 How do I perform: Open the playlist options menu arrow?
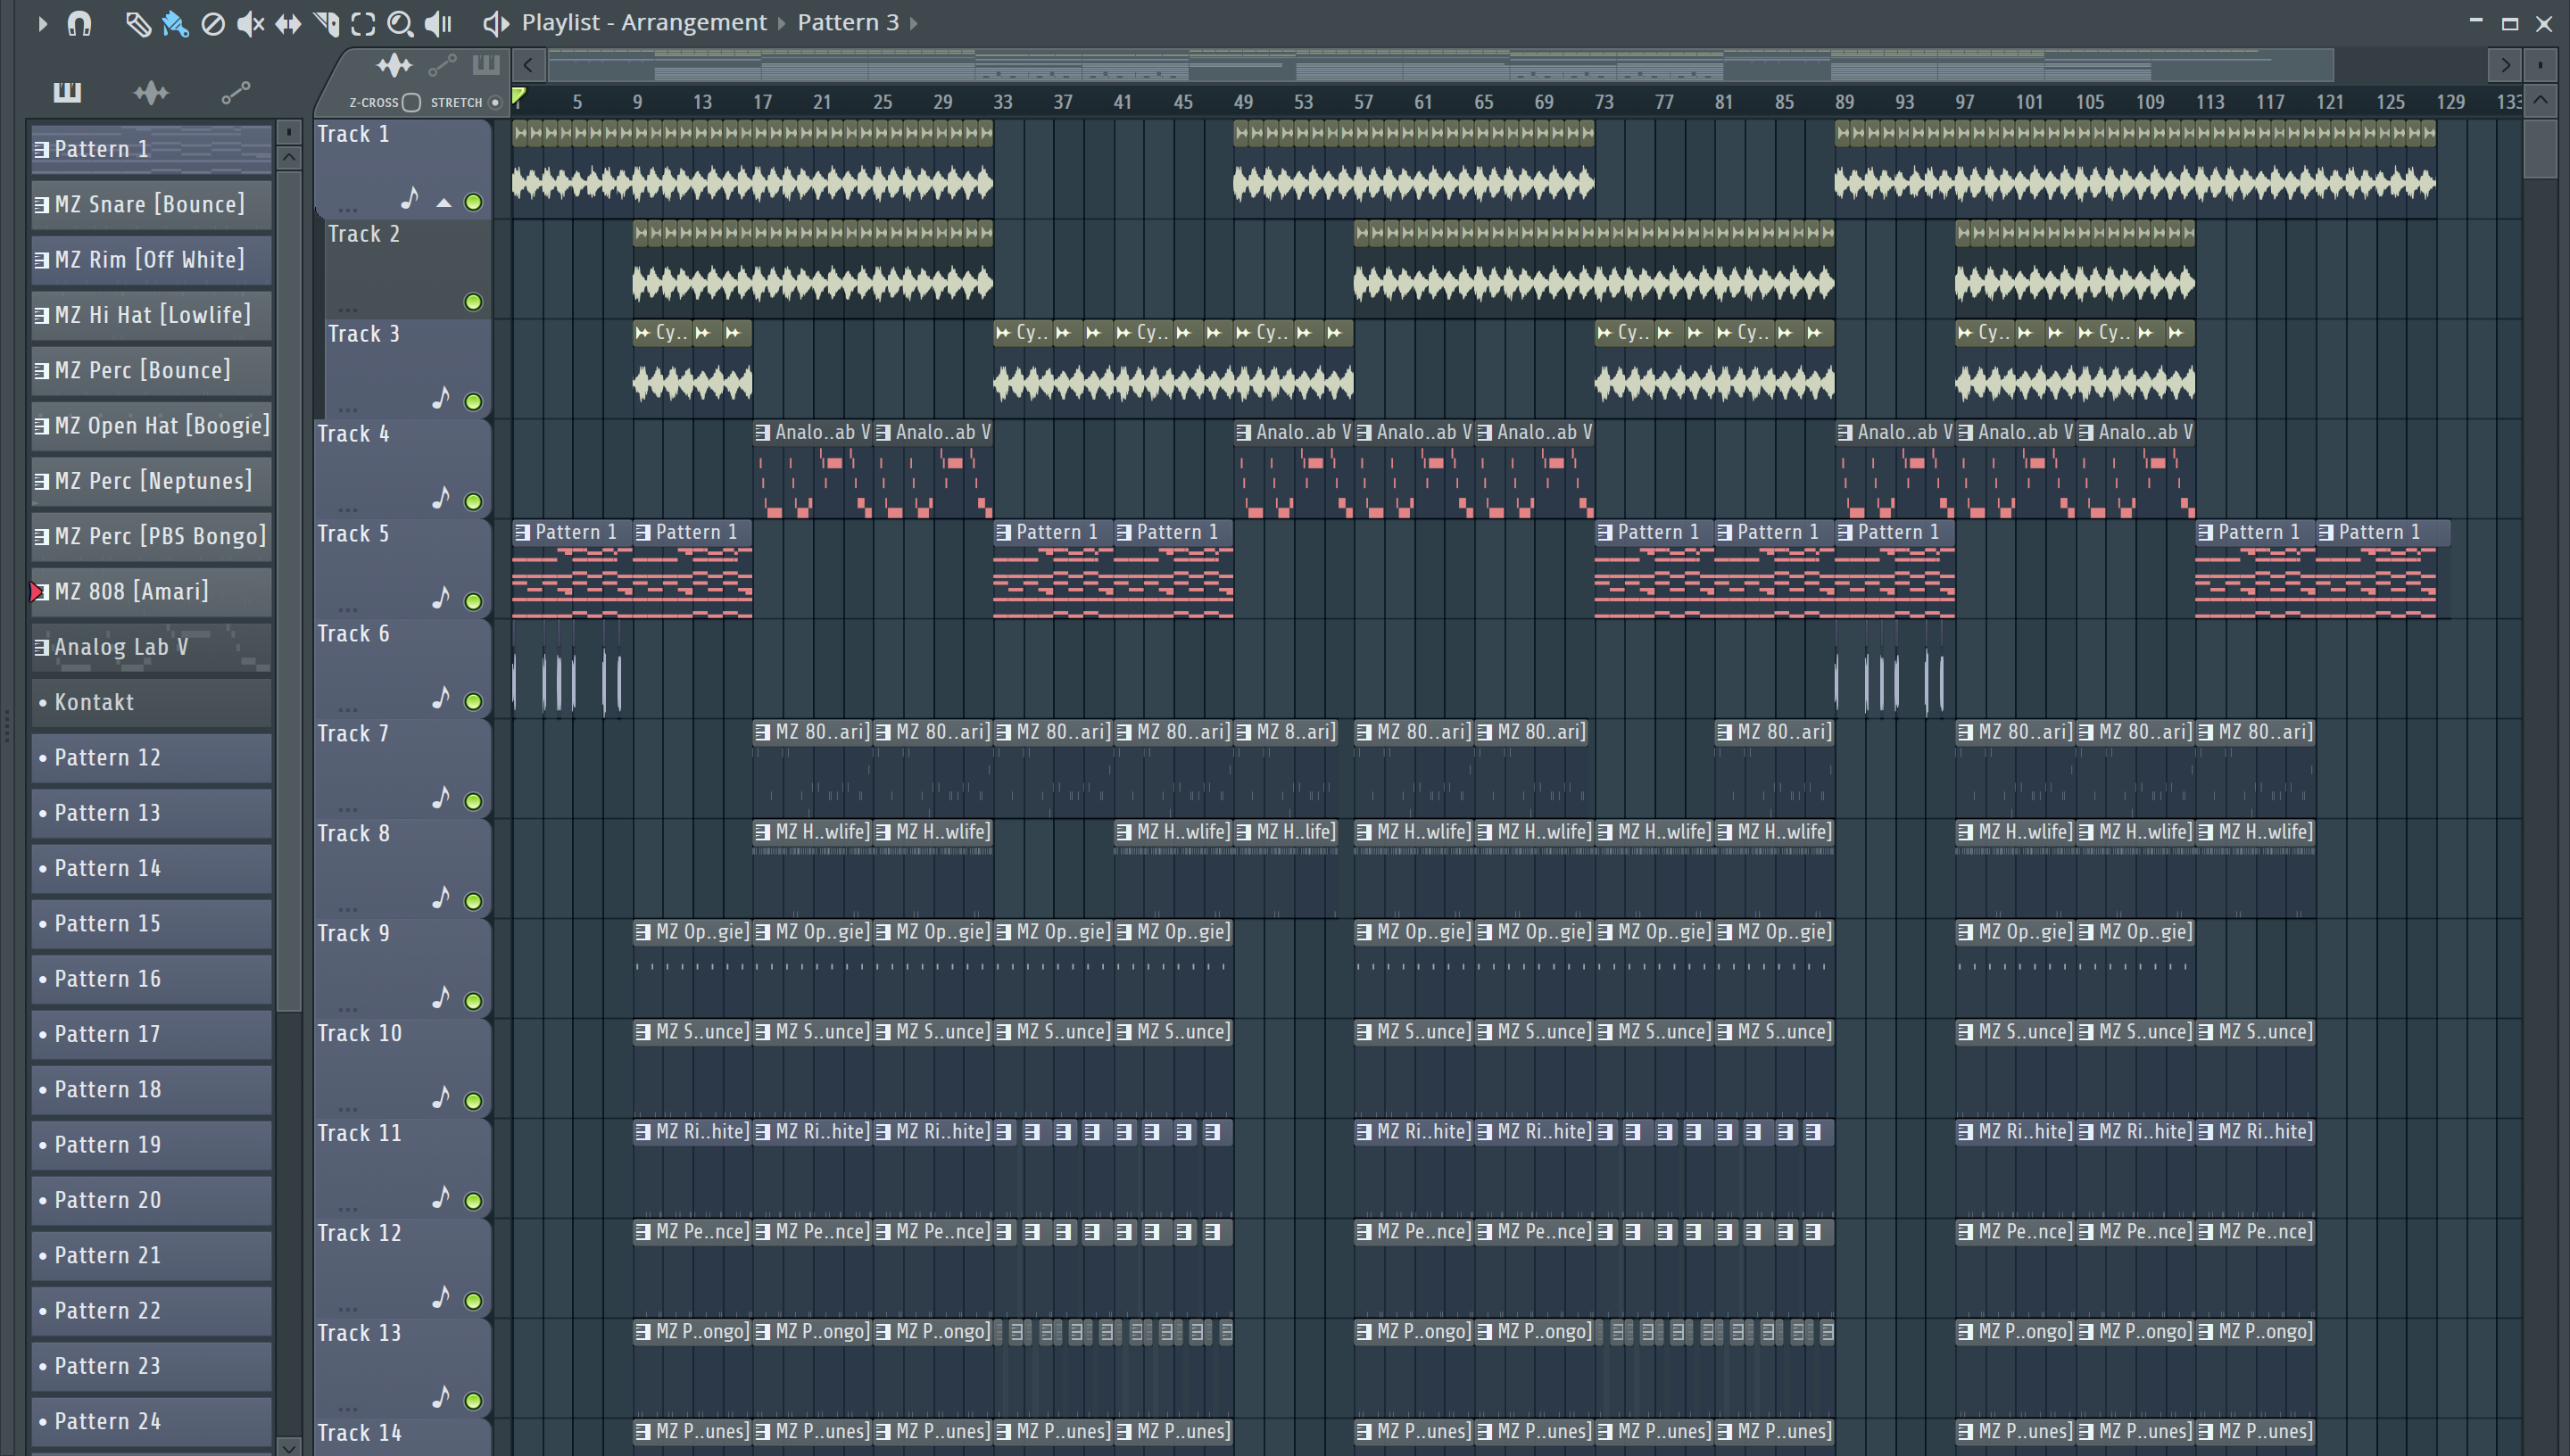(42, 23)
